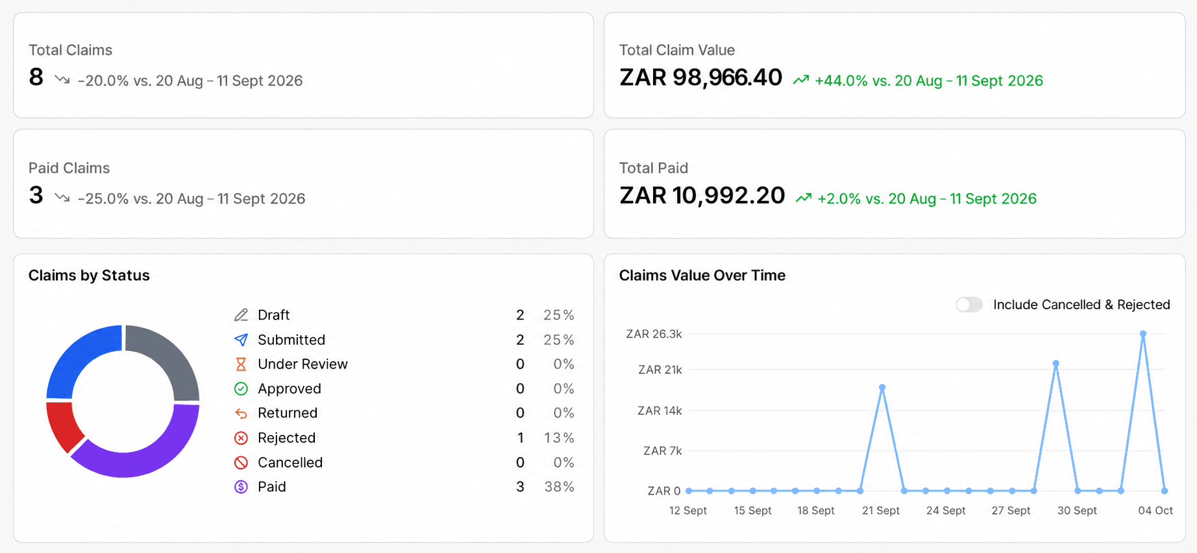The height and width of the screenshot is (553, 1197).
Task: Click the -20.0% comparison text in Total Claims
Action: click(x=190, y=80)
